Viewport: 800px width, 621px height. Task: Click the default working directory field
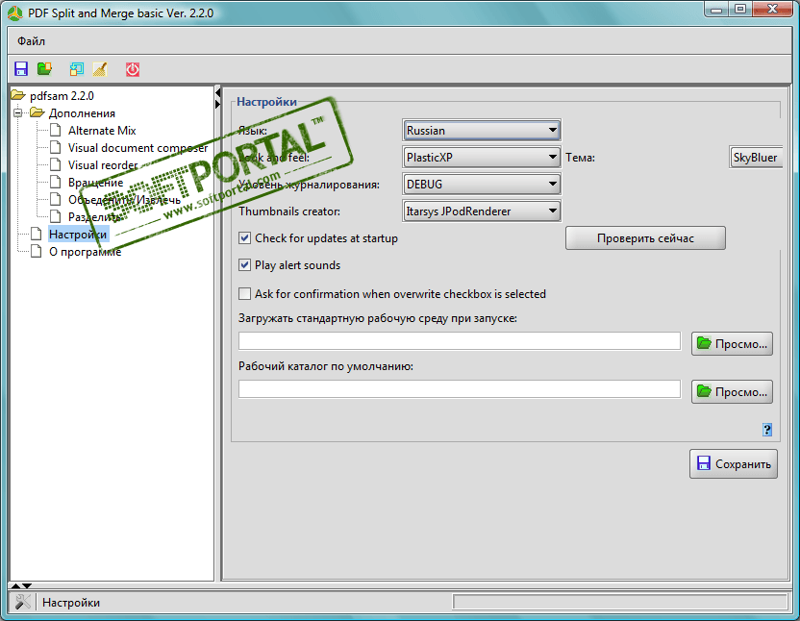460,389
